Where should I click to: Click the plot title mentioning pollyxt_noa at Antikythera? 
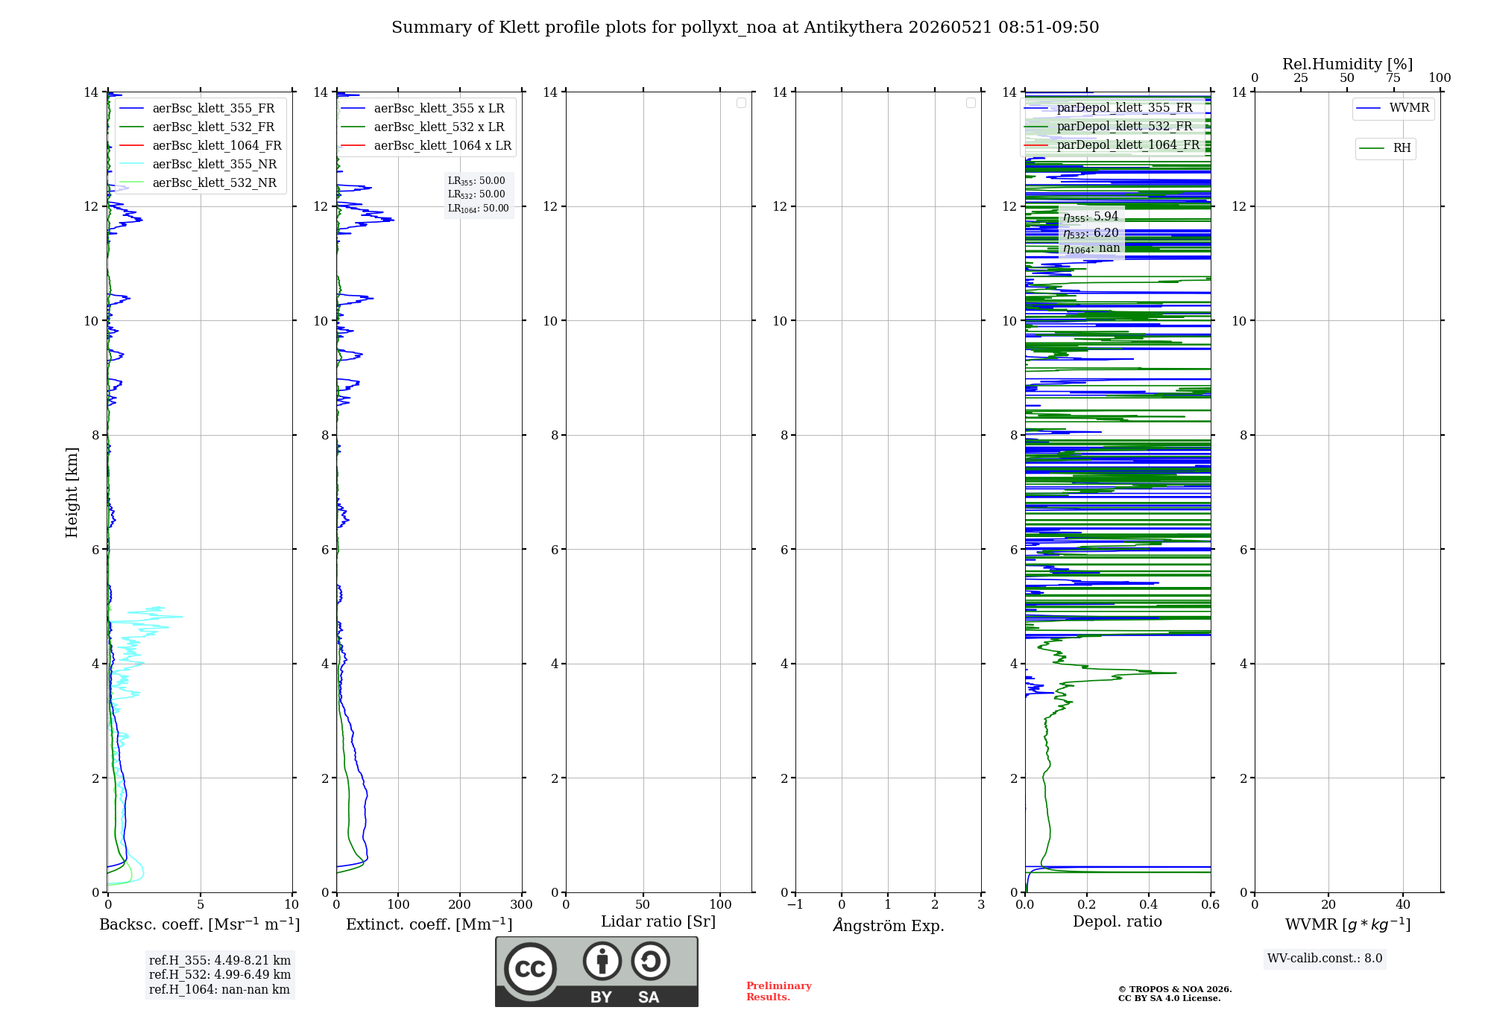coord(745,28)
